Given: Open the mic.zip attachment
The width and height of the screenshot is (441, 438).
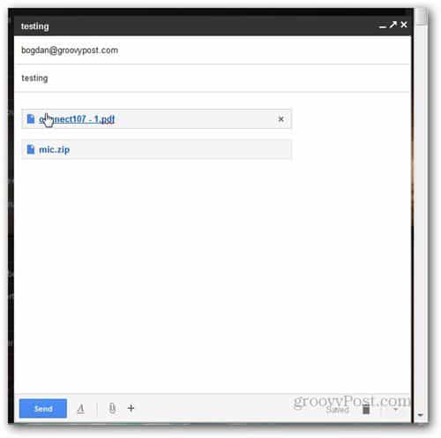Looking at the screenshot, I should point(55,149).
